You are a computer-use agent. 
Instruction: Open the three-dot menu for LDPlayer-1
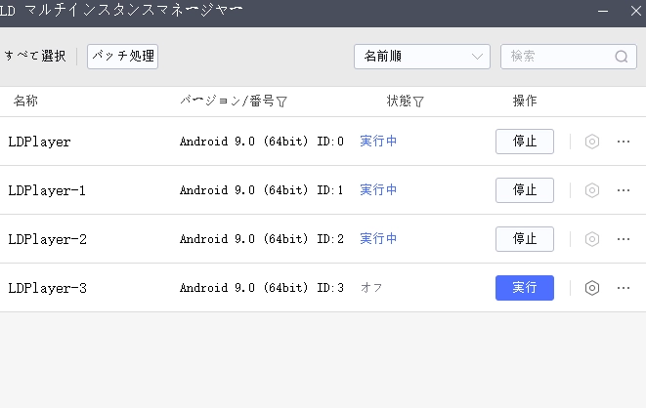tap(624, 190)
